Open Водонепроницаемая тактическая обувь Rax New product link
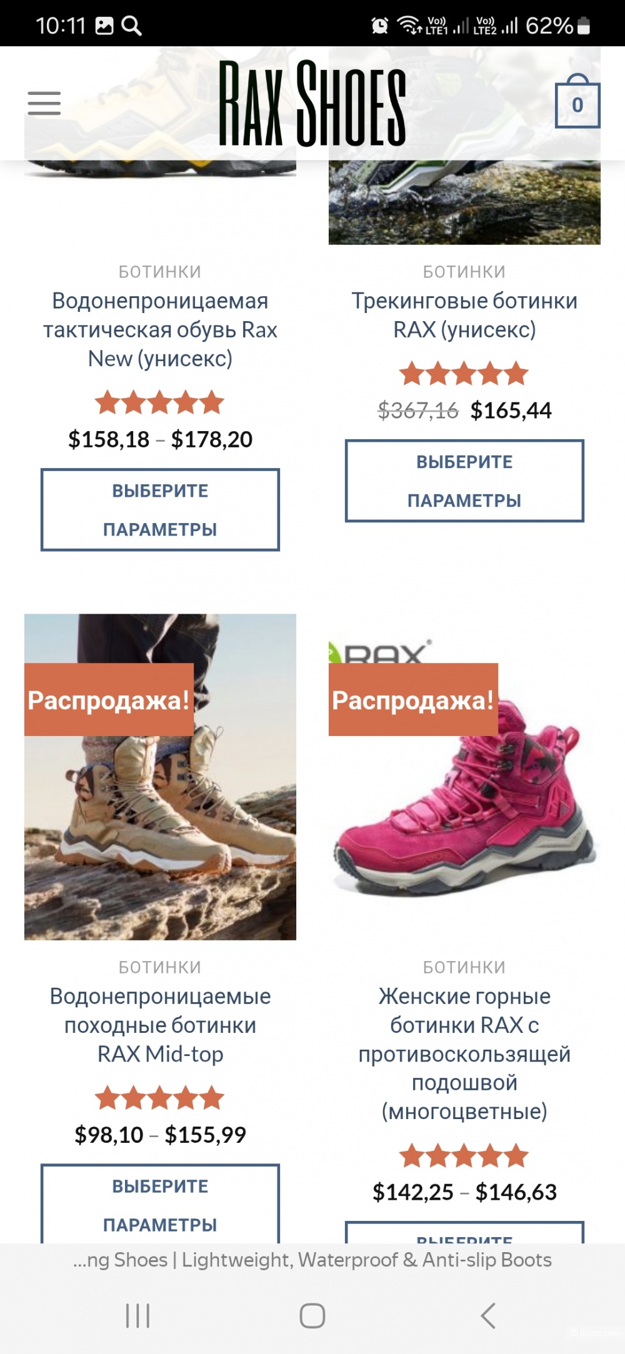The image size is (625, 1354). pos(160,330)
